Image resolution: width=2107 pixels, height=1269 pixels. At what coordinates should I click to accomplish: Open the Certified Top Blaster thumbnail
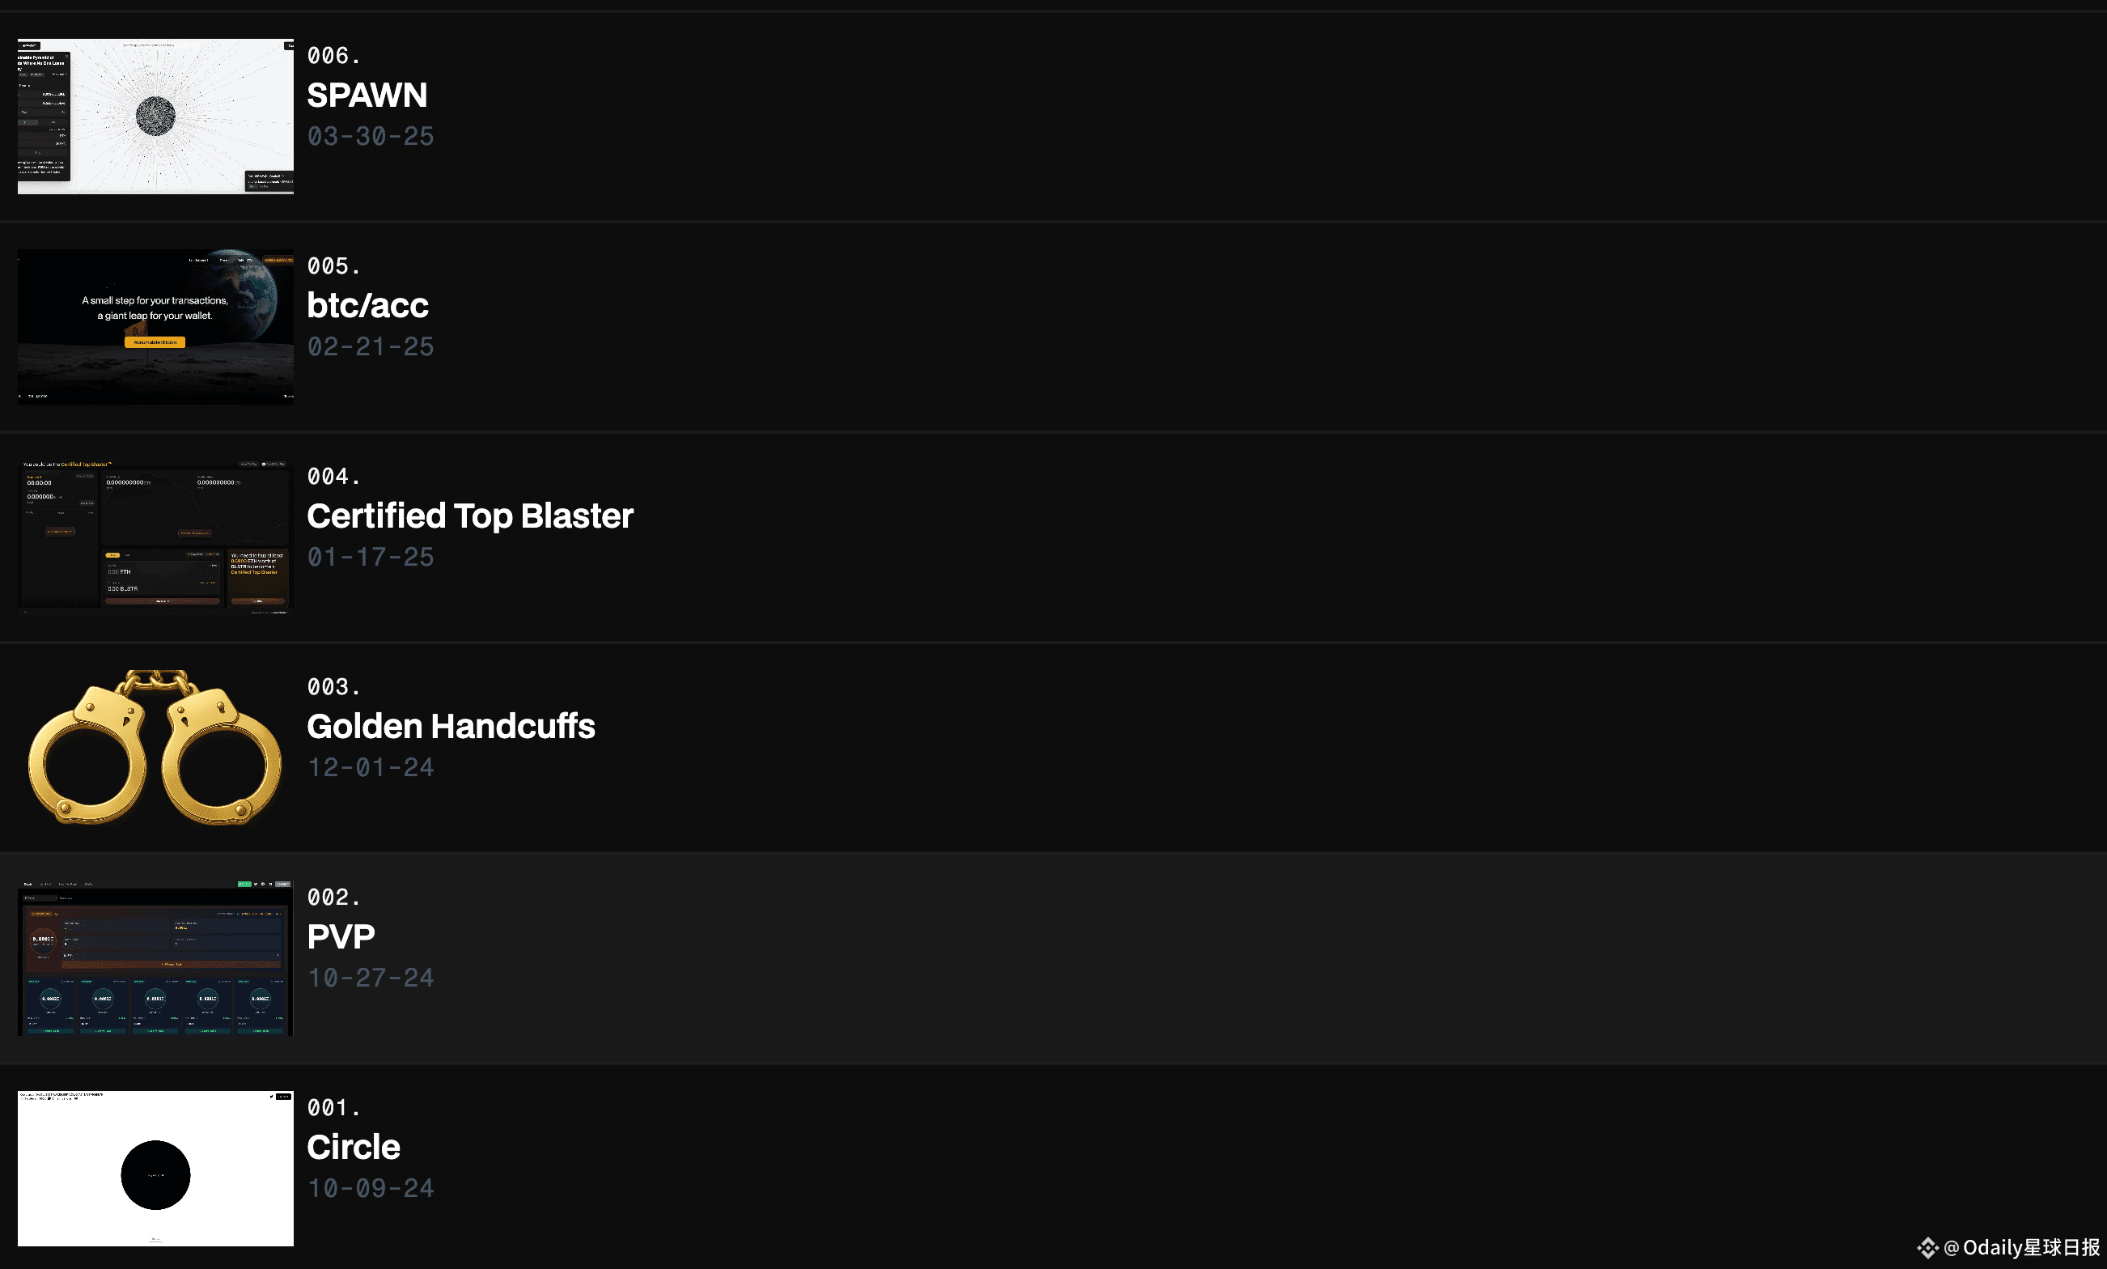pos(155,537)
